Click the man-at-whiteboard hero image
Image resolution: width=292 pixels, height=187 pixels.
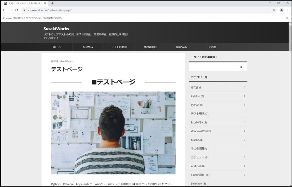(x=113, y=133)
